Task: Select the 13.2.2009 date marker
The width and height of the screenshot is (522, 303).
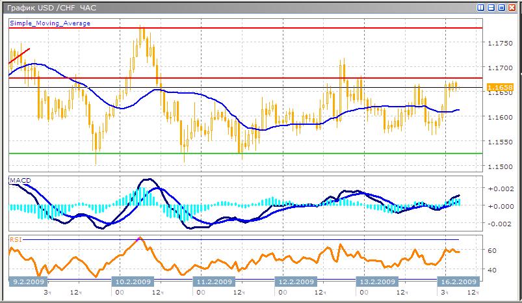Action: [x=376, y=282]
